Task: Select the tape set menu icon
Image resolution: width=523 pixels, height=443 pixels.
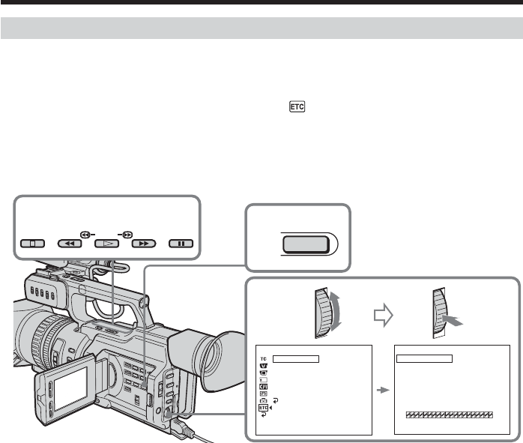Action: click(264, 394)
